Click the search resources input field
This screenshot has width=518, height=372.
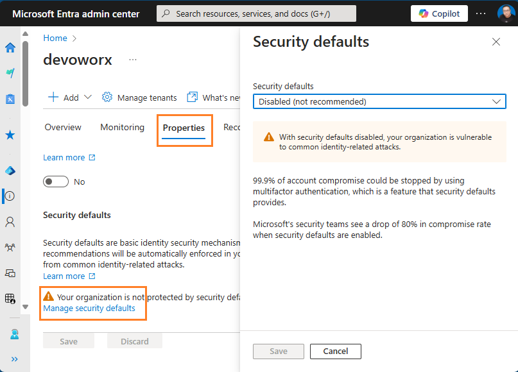coord(257,13)
